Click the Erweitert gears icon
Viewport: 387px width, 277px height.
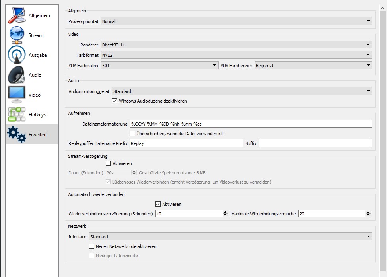[x=17, y=134]
